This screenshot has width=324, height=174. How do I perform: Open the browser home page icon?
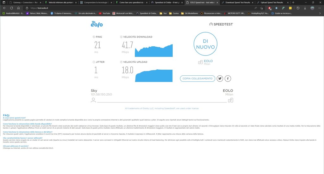point(18,8)
